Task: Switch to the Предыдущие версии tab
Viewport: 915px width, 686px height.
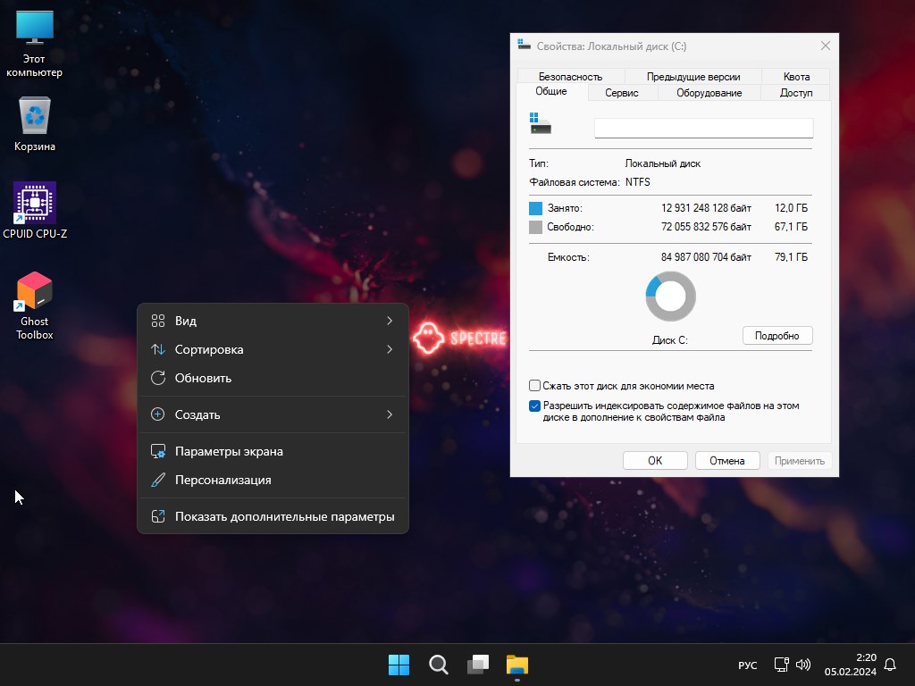Action: [x=693, y=77]
